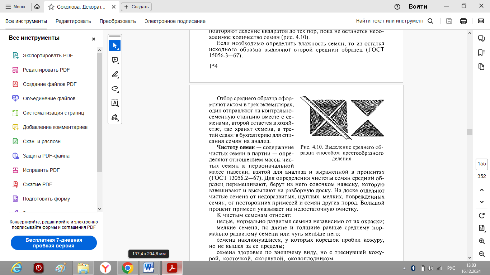Select the Все инструменты tab

(26, 21)
